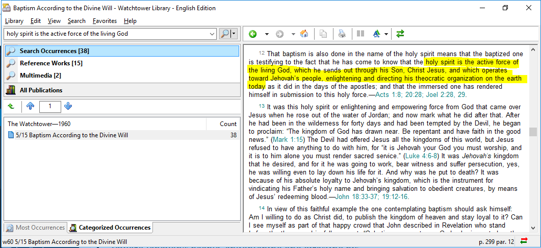The image size is (541, 248).
Task: Print the current article
Action: tap(342, 34)
